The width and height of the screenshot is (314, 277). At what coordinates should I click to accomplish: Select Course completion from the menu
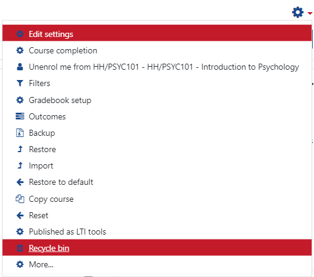point(157,50)
